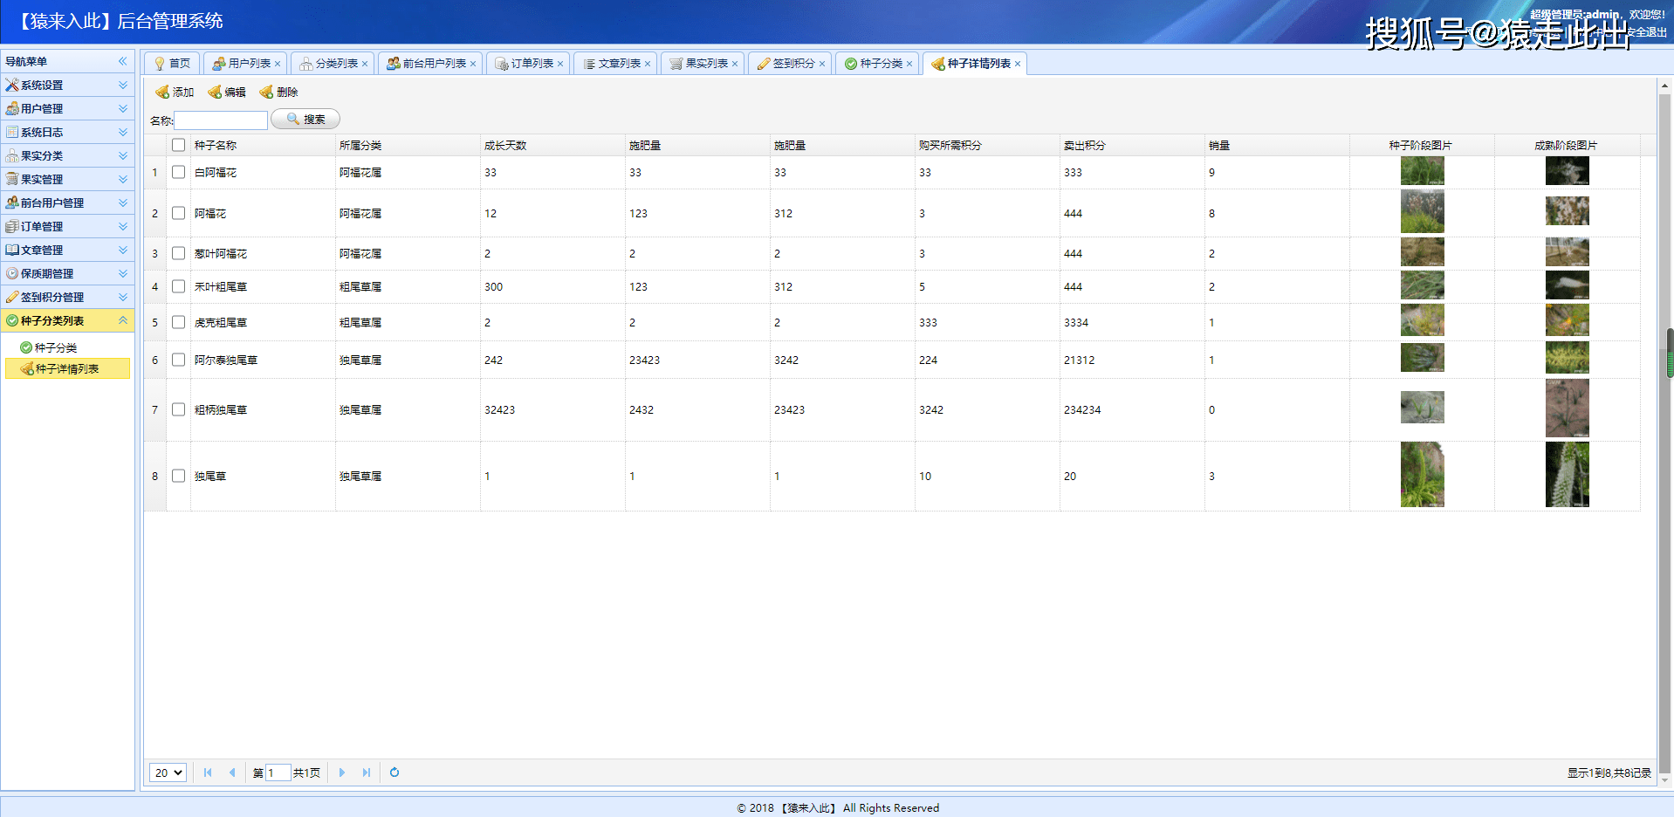The image size is (1674, 817).
Task: Check the row for 葱叶阿福花
Action: (x=179, y=253)
